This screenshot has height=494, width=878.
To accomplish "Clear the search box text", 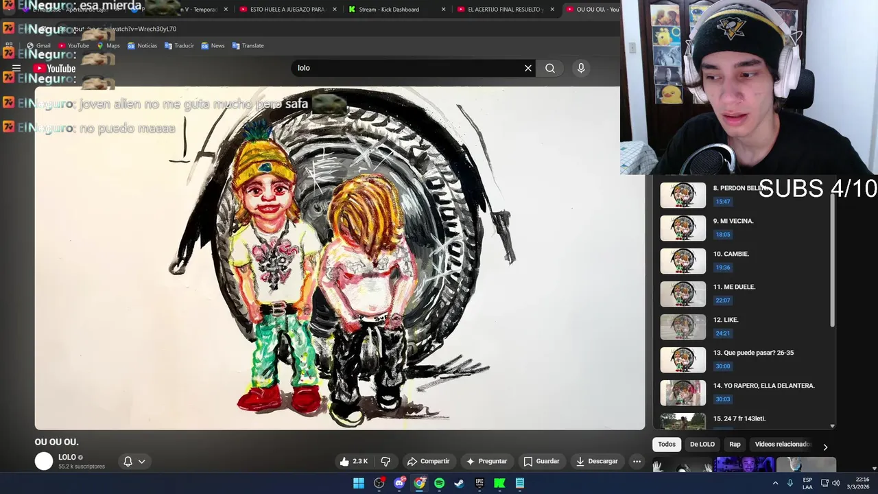I will pos(527,68).
